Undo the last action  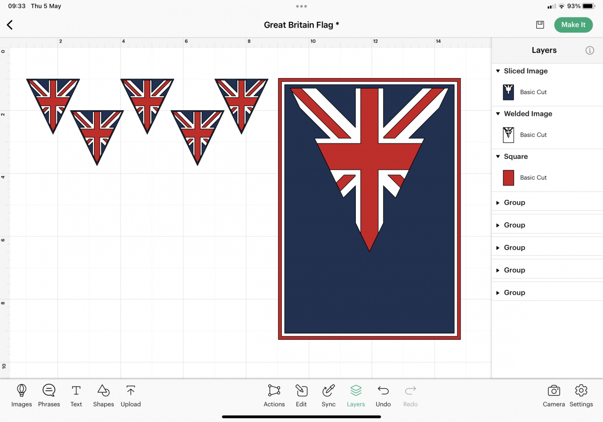pyautogui.click(x=383, y=395)
